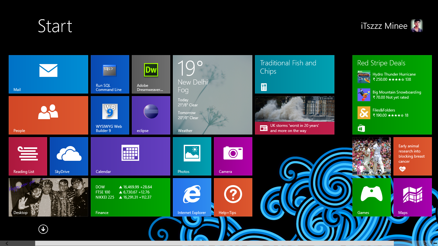The width and height of the screenshot is (438, 246).
Task: Open the Reading List tile
Action: click(28, 156)
